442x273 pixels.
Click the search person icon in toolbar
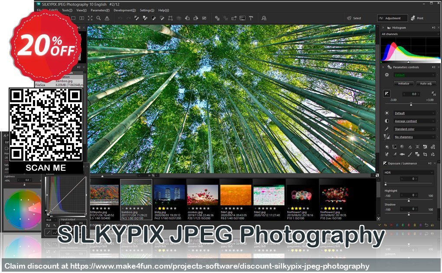click(x=264, y=18)
